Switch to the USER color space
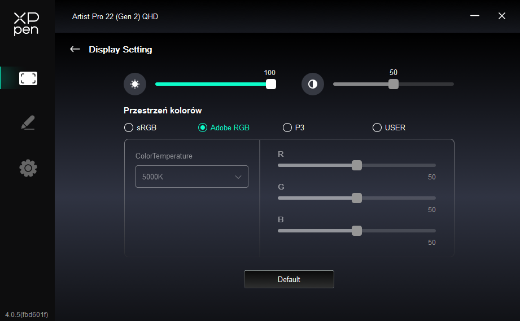 [377, 127]
